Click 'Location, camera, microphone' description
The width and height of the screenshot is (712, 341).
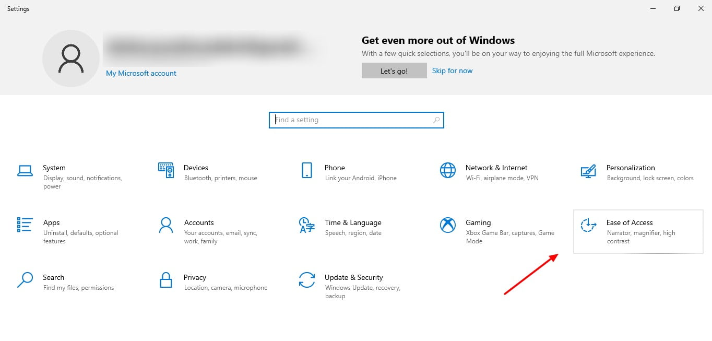click(226, 288)
